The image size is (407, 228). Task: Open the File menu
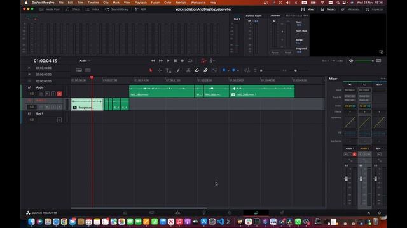coord(61,3)
